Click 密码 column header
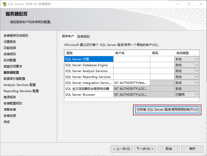207x156 pixels. (162, 53)
